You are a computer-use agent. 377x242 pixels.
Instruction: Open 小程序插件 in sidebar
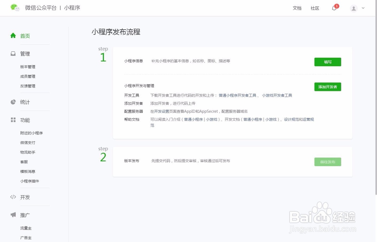click(29, 181)
